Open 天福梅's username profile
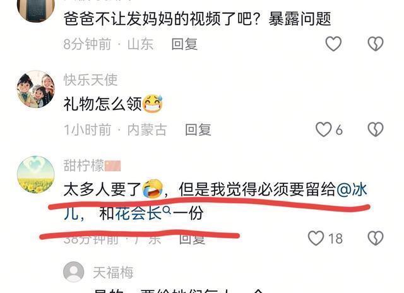 pyautogui.click(x=113, y=272)
